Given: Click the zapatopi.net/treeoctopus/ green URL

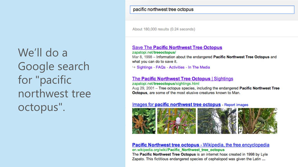Looking at the screenshot, I should click(x=154, y=52).
